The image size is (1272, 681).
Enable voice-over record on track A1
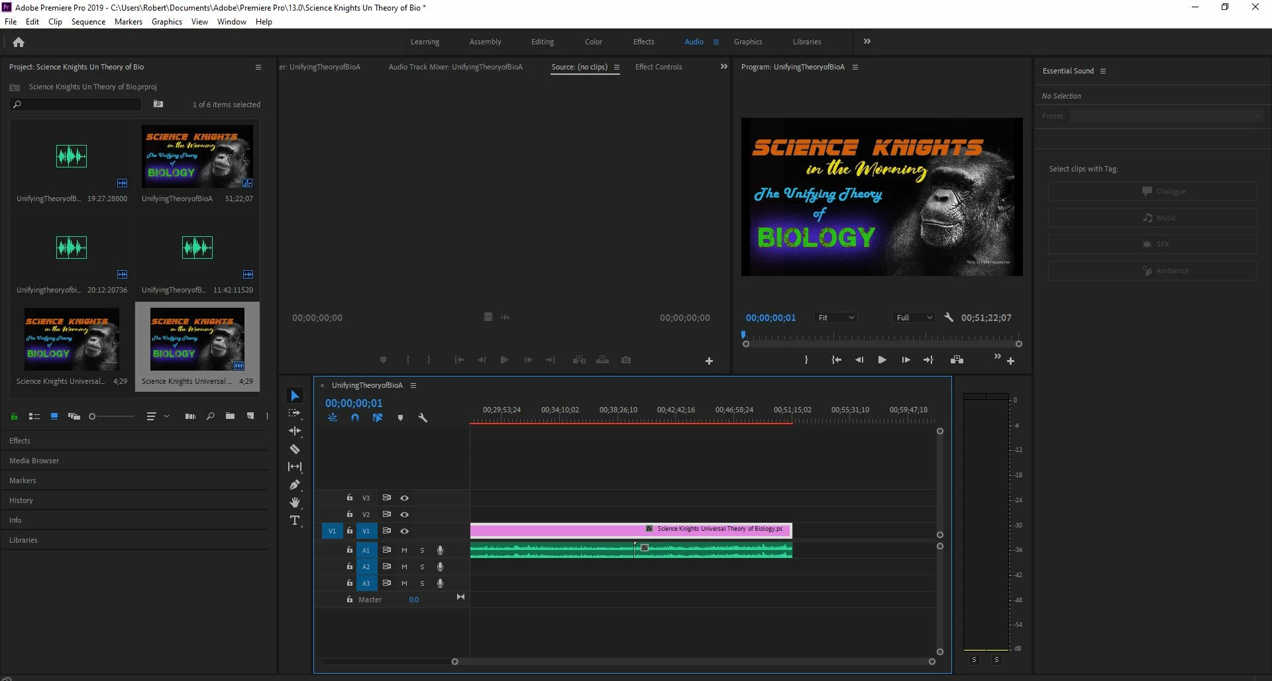[x=440, y=550]
